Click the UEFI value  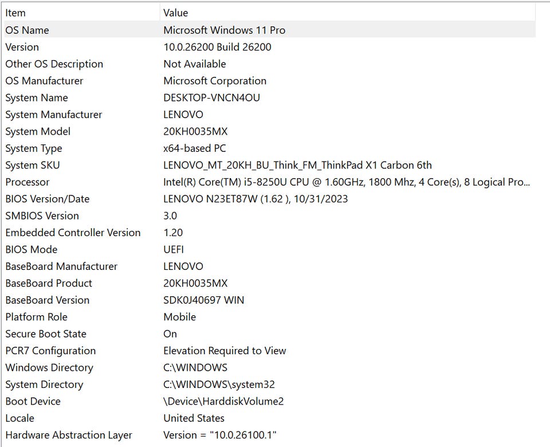(x=174, y=249)
